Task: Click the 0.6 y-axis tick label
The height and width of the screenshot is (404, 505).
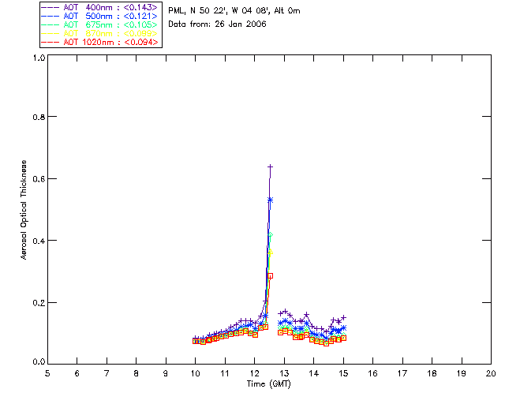Action: pyautogui.click(x=39, y=179)
